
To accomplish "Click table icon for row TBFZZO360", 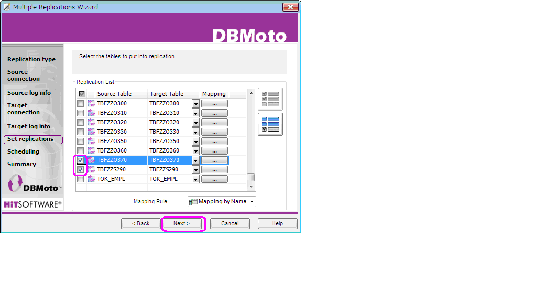I will [91, 150].
